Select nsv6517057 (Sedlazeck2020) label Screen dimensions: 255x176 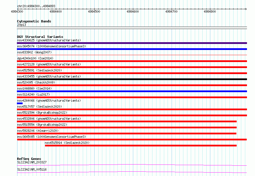click(40, 107)
